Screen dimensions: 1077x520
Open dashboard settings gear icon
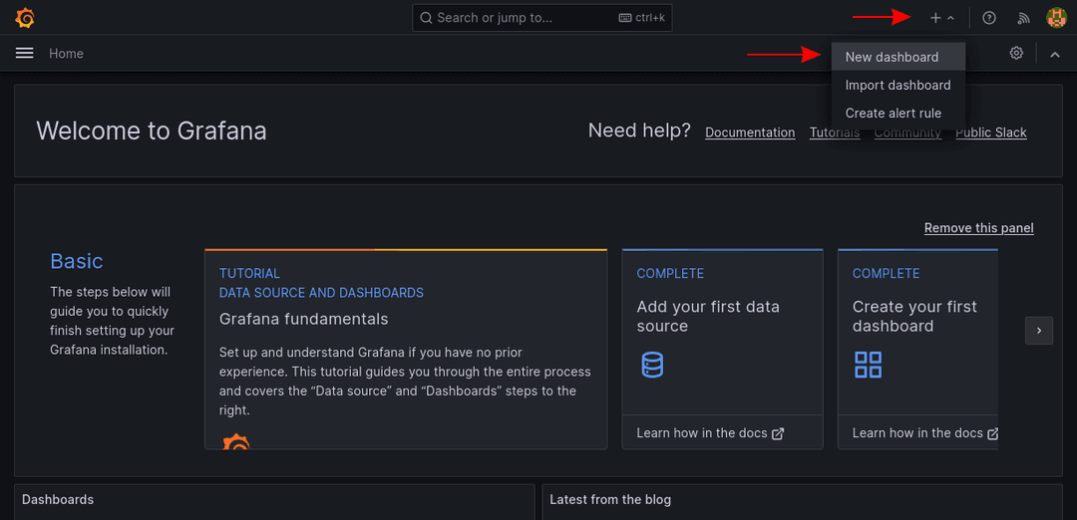[1016, 54]
